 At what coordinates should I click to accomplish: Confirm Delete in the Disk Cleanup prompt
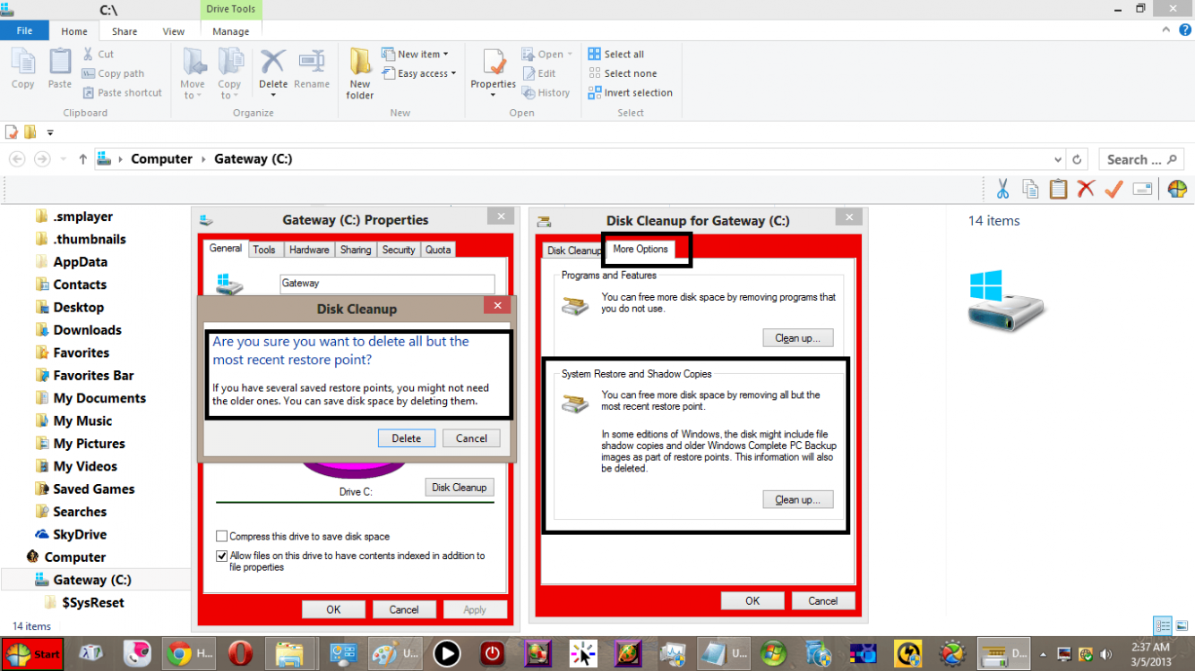pyautogui.click(x=406, y=438)
